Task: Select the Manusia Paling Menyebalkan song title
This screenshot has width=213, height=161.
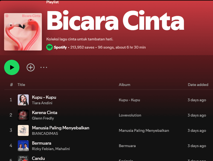Action: tap(61, 128)
